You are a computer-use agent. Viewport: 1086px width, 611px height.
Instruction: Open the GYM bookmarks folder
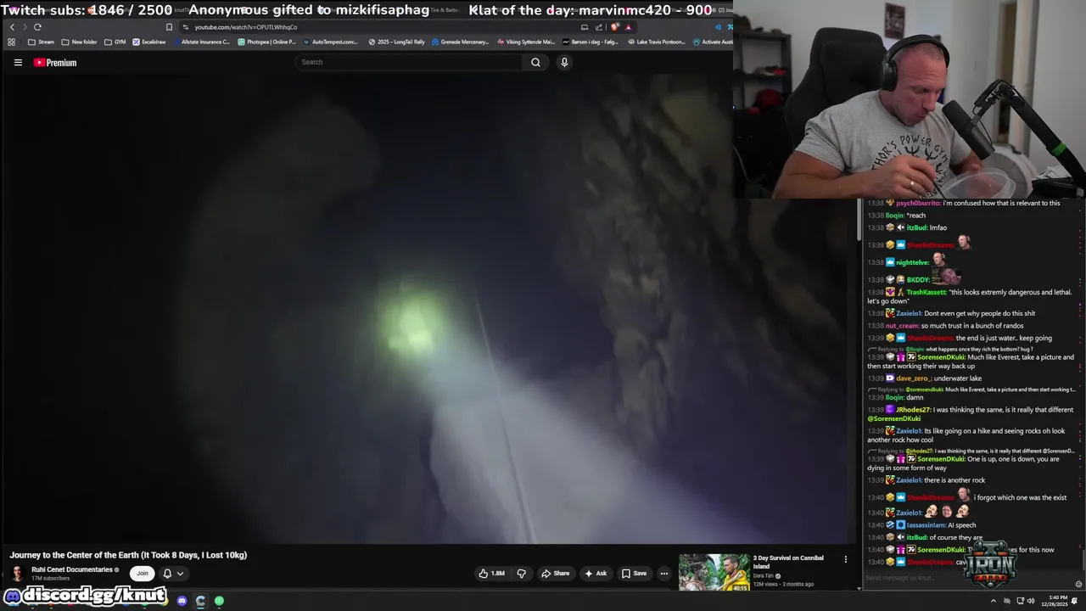[115, 42]
